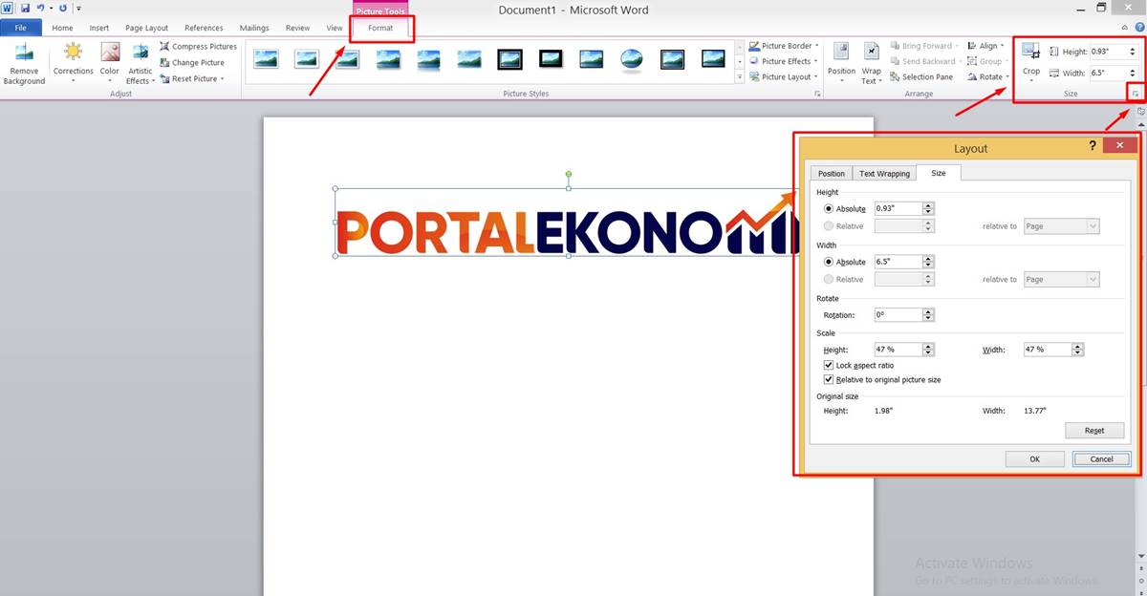Click the OK button in Layout dialog
The height and width of the screenshot is (596, 1147).
(1034, 458)
